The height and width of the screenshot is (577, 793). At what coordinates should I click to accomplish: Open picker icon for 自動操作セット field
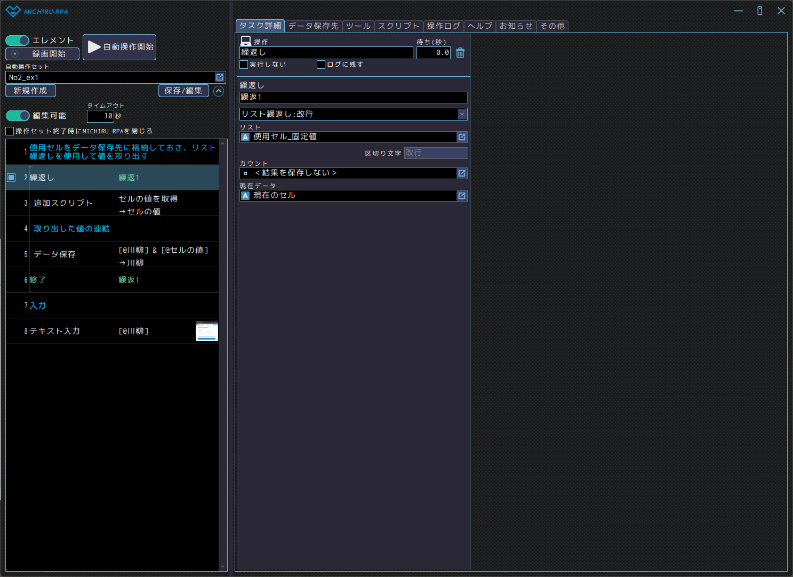pyautogui.click(x=219, y=77)
